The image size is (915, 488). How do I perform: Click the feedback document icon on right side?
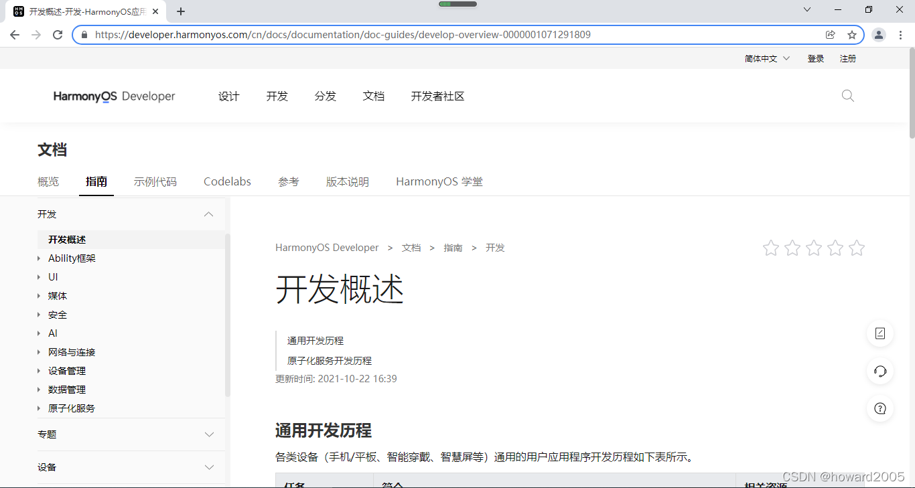tap(879, 333)
